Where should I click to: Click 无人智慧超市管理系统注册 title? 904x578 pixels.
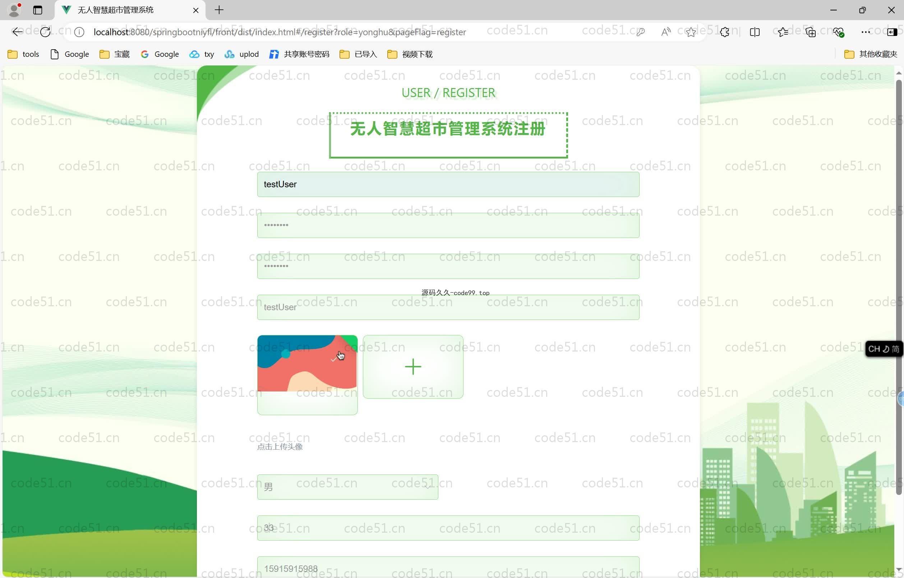click(447, 129)
